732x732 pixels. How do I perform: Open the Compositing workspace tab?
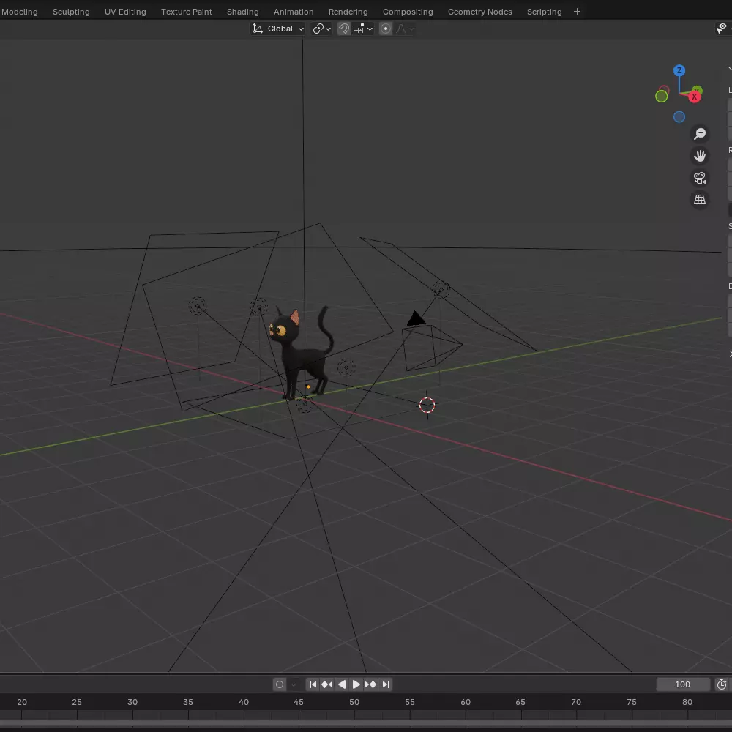pyautogui.click(x=408, y=12)
